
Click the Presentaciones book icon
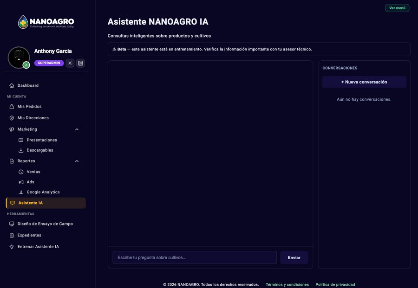point(21,140)
